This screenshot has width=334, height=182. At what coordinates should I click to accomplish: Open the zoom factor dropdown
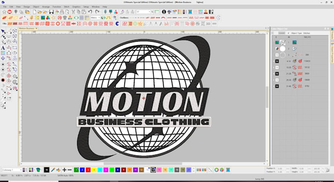[x=149, y=12]
